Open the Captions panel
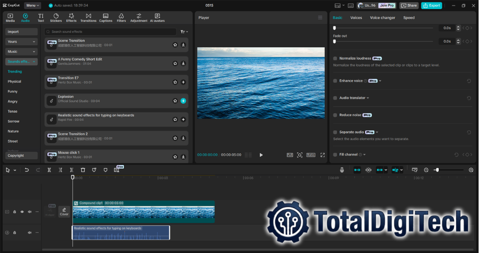The width and height of the screenshot is (480, 253). (x=106, y=18)
